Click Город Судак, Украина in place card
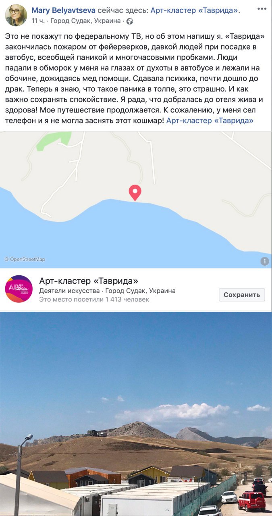This screenshot has height=516, width=272. pos(140,291)
